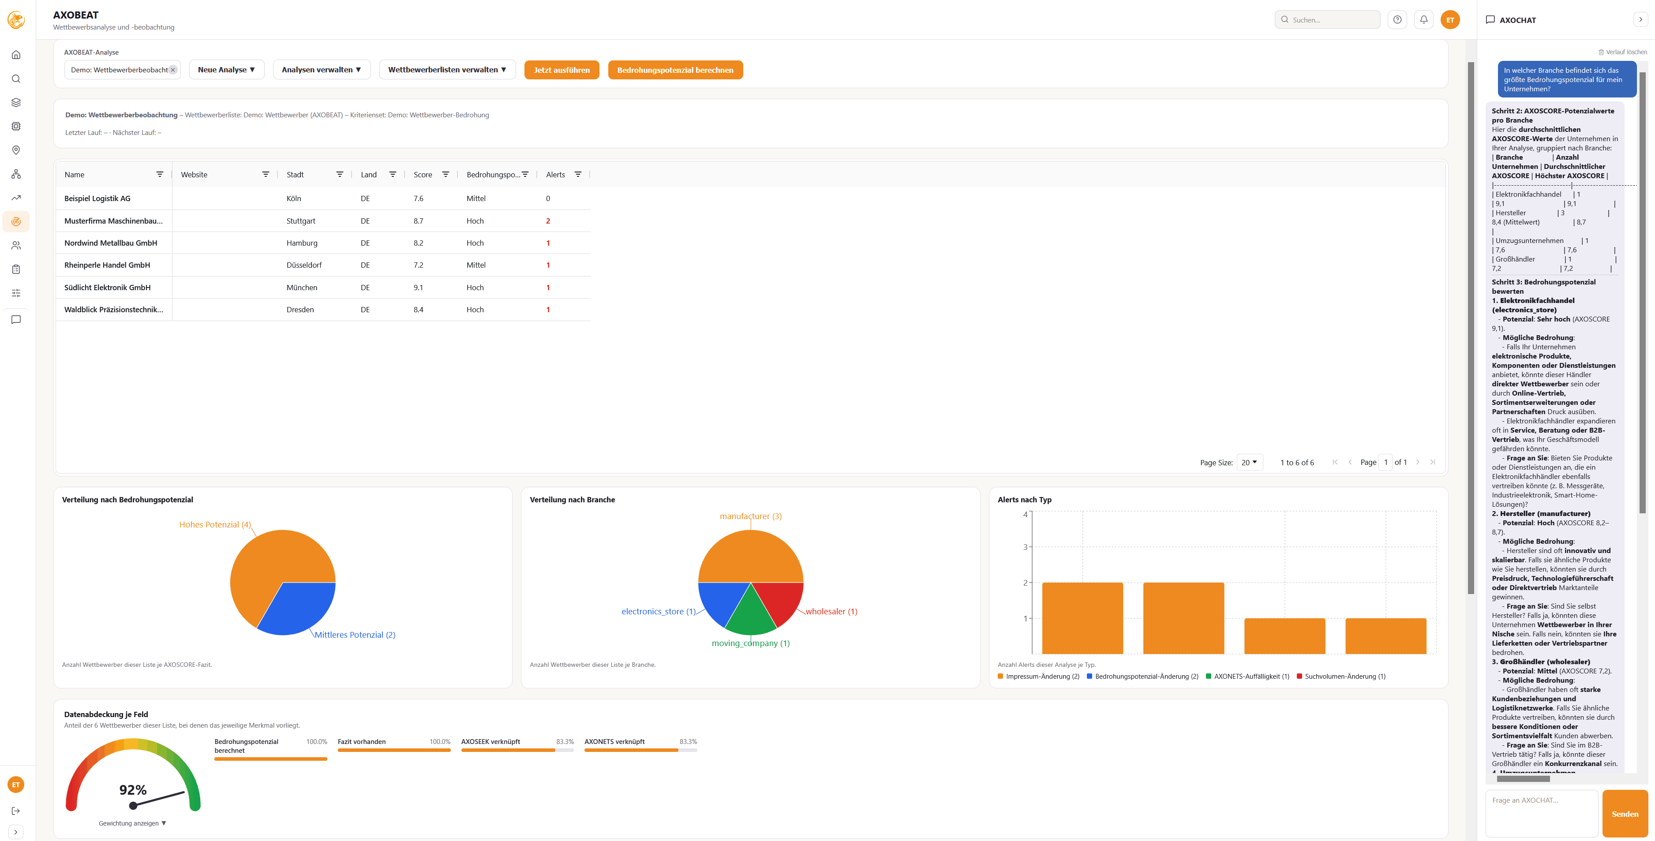Click Verlauf löschen in the chat
The width and height of the screenshot is (1655, 841).
coord(1622,52)
